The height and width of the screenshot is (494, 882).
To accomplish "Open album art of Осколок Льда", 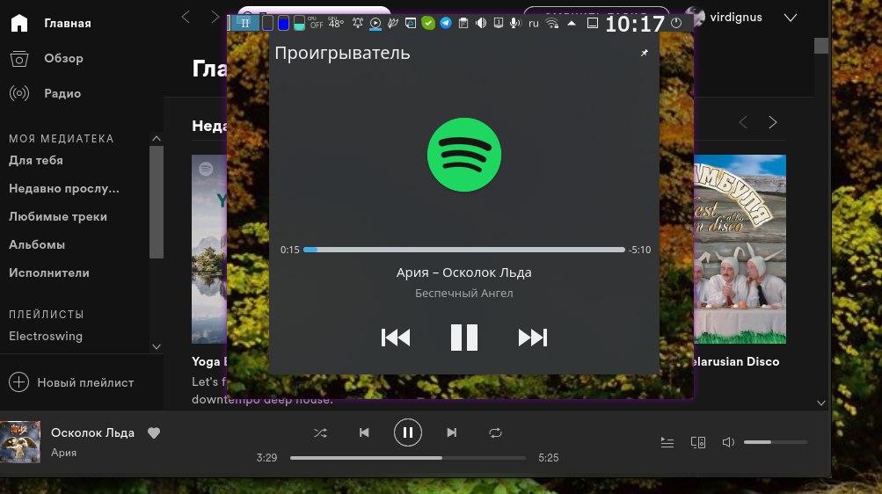I will 20,442.
